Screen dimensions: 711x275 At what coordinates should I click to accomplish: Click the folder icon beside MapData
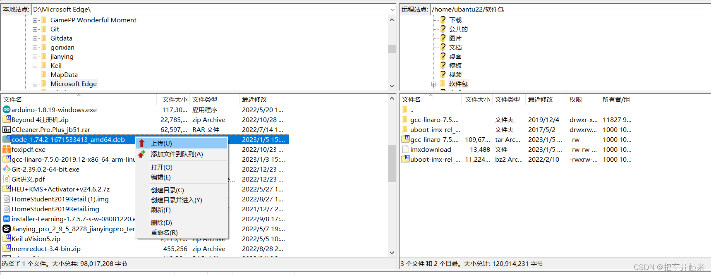[44, 74]
